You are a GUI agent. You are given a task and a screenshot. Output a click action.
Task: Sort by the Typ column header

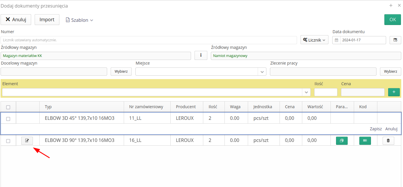point(48,107)
